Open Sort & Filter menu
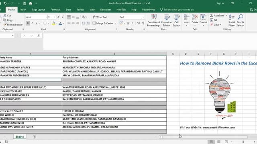 [x=232, y=20]
